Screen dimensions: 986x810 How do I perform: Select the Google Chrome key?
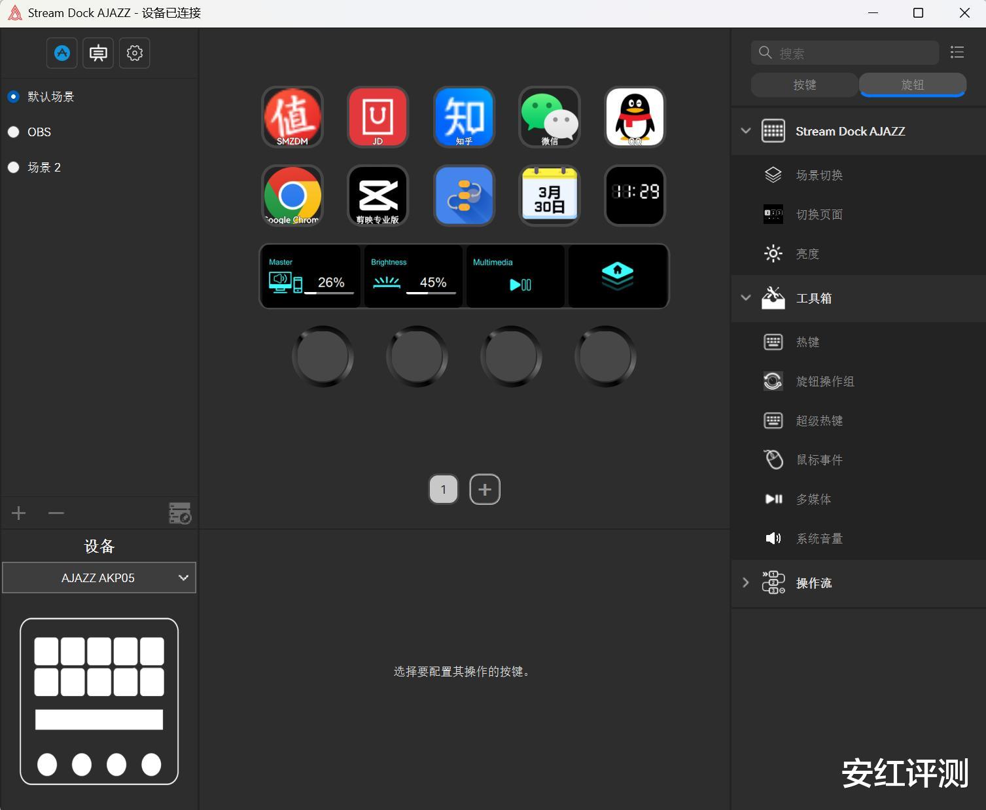292,196
